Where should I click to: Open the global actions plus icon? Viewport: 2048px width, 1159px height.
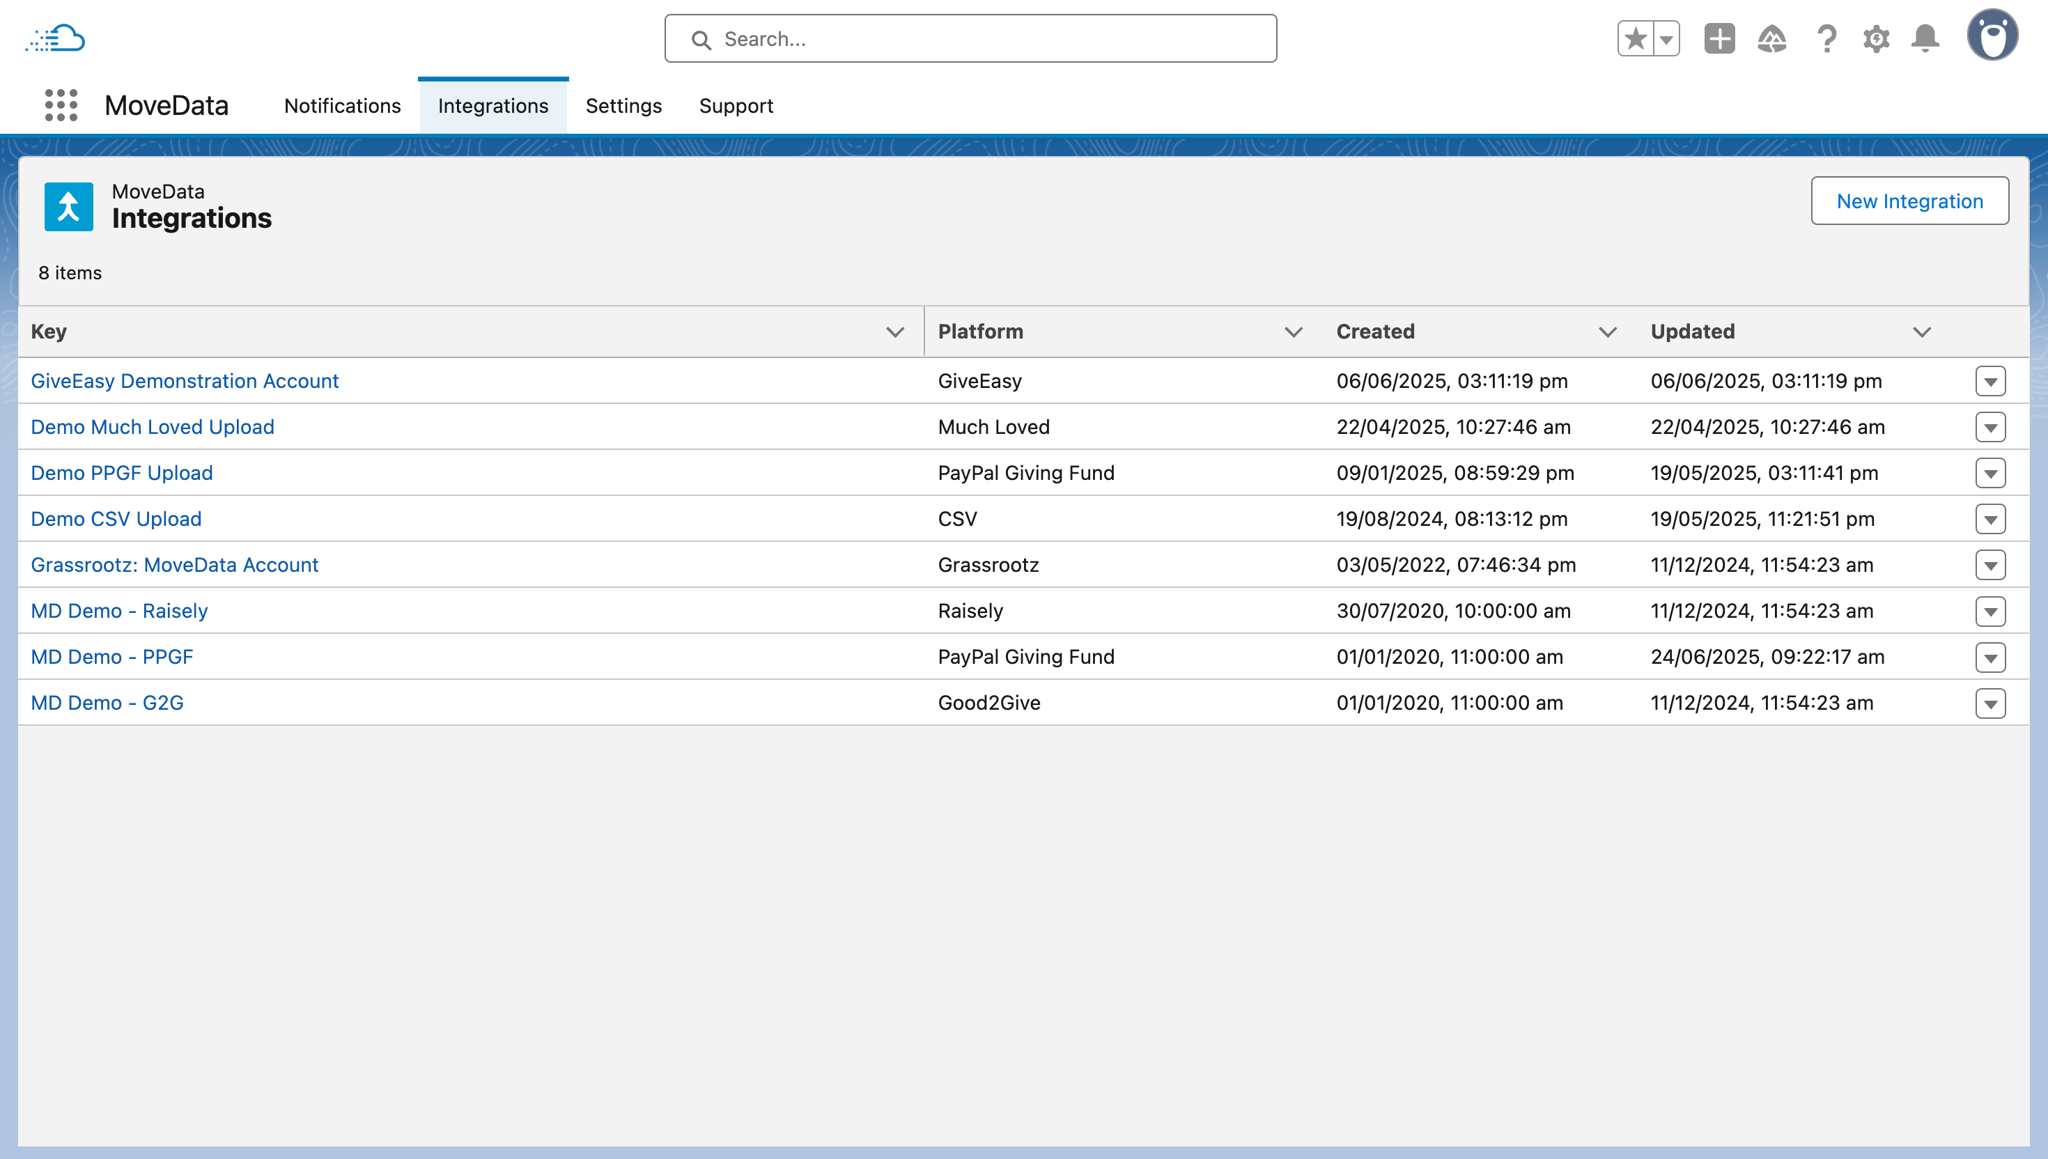click(1719, 38)
